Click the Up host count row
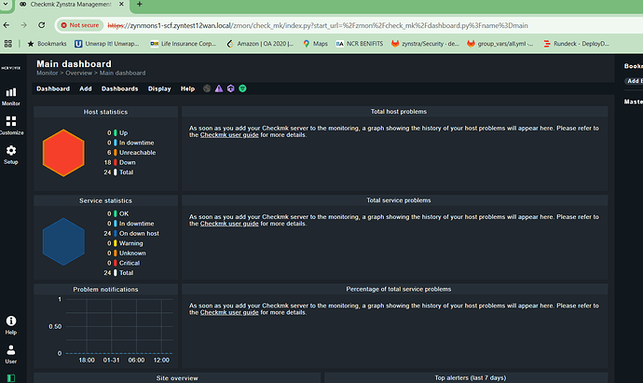The image size is (643, 383). click(117, 133)
